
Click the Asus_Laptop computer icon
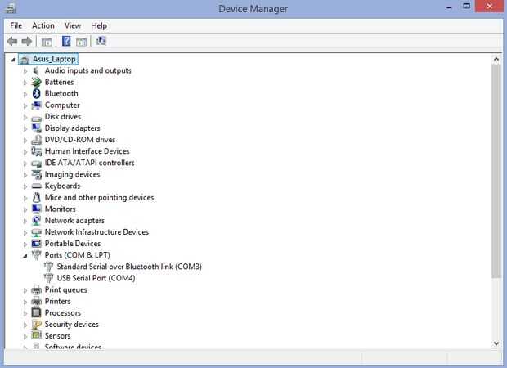[25, 59]
